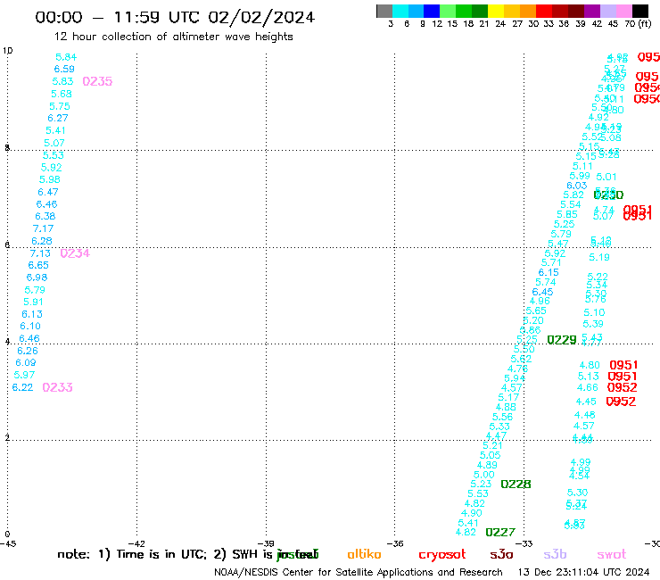Click the bright red 33 ft legend swatch
Screen dimensions: 660x580
(544, 11)
